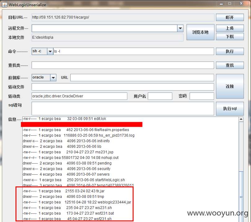Open the sh -c command shell dropdown
The height and width of the screenshot is (222, 251).
click(50, 51)
